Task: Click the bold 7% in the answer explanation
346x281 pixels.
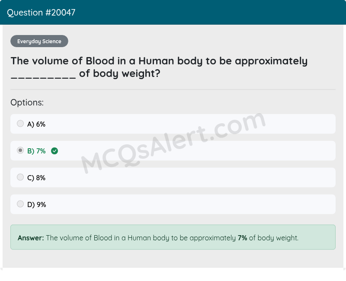Action: tap(242, 238)
